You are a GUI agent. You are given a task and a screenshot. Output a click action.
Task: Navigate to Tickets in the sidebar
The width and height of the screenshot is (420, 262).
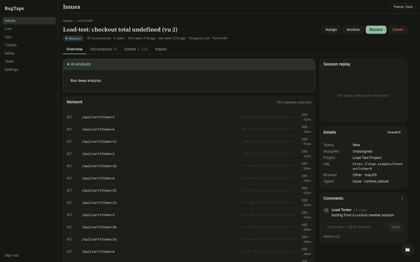point(29,45)
